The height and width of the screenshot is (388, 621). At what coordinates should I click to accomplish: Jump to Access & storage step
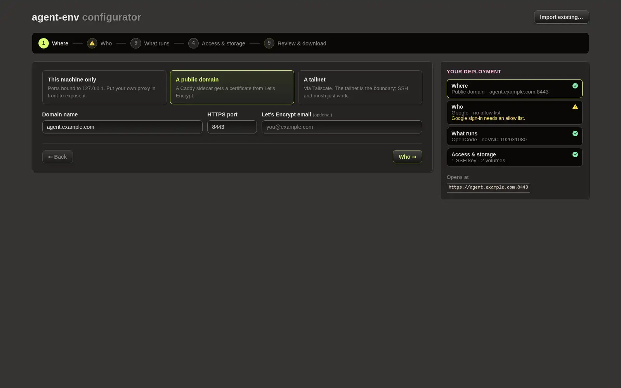[x=224, y=43]
